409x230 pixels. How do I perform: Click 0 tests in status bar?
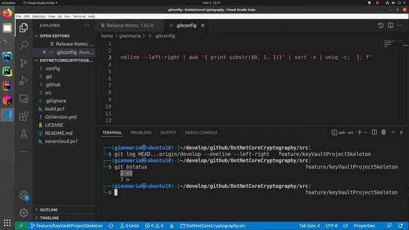pos(129,226)
